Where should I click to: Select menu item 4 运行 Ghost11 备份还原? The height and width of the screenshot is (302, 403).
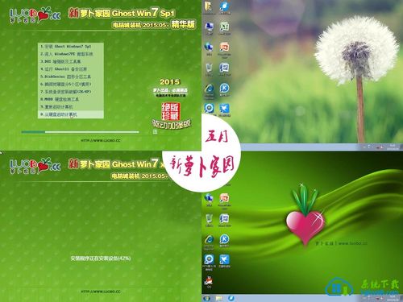coord(71,69)
